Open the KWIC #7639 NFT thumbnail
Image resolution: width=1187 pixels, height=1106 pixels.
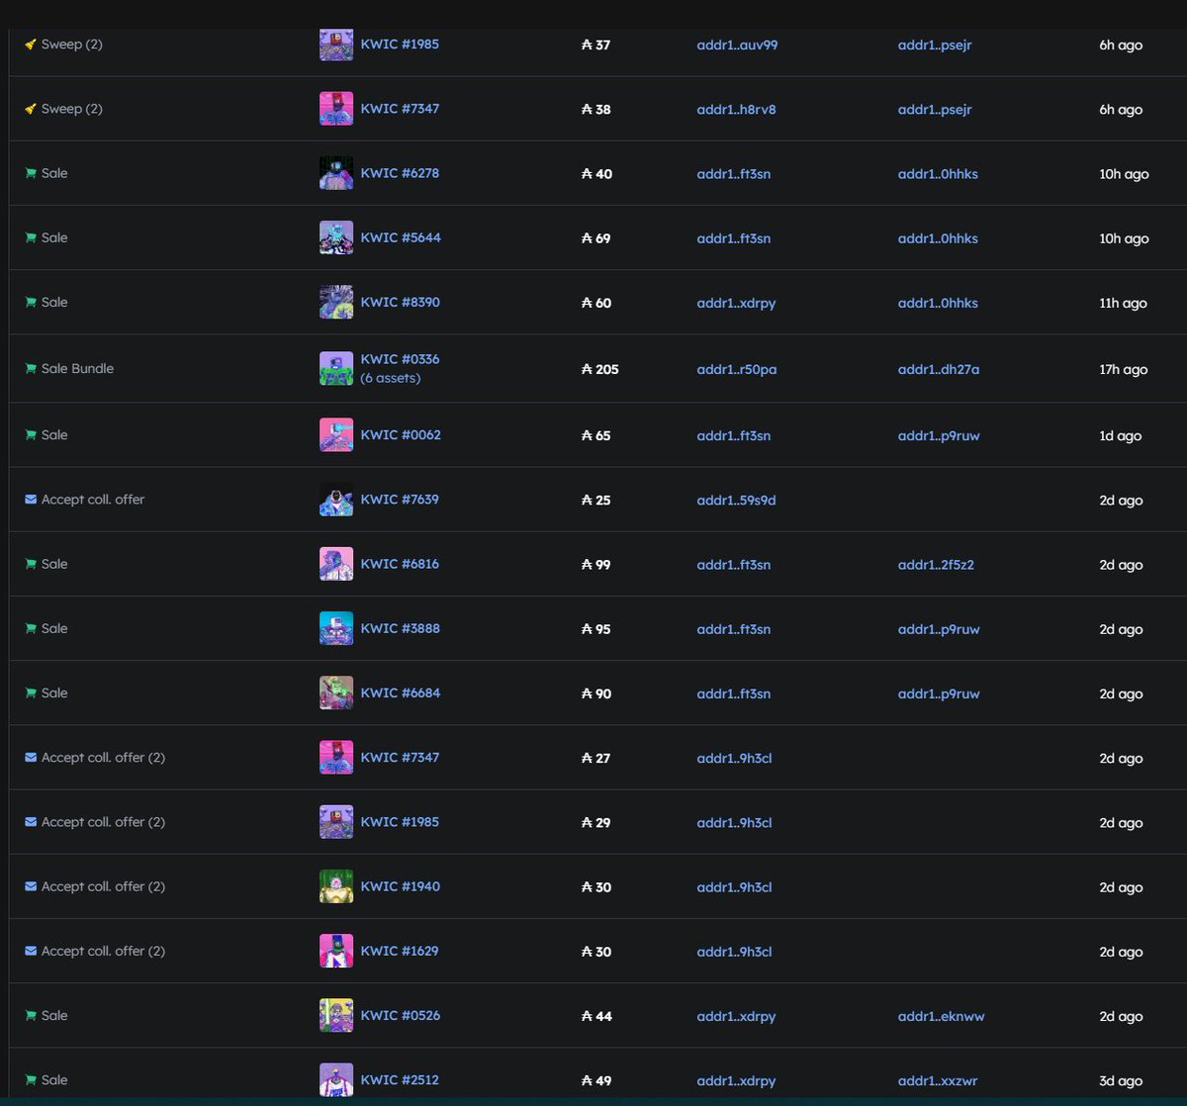[x=336, y=500]
